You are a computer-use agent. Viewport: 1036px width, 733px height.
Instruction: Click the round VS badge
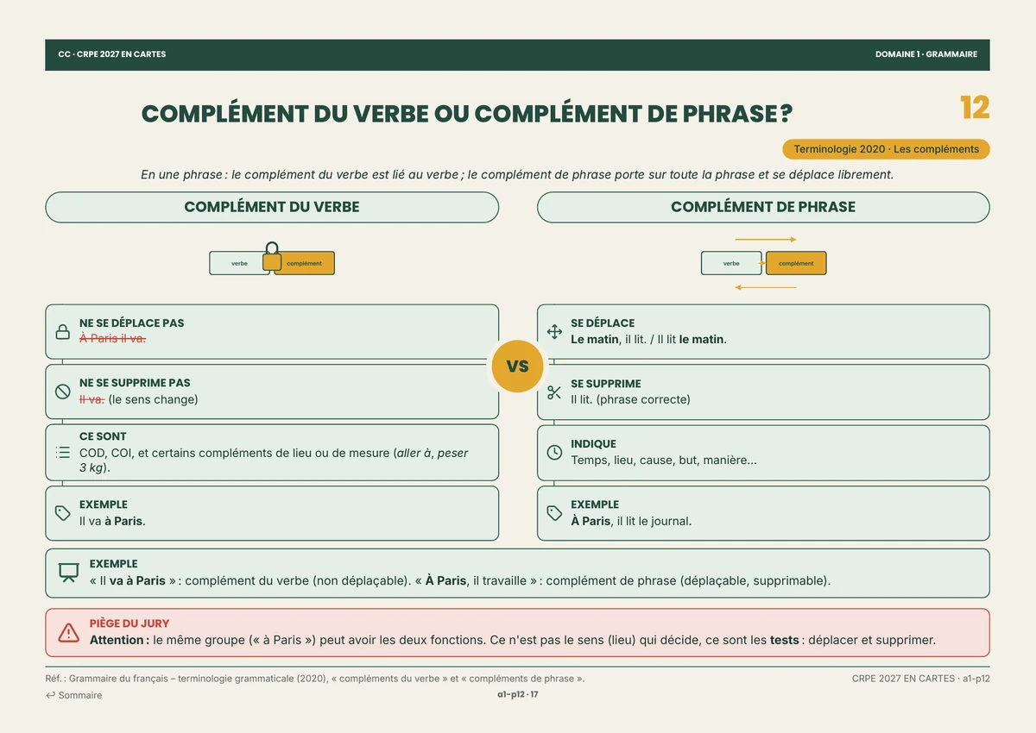coord(517,366)
